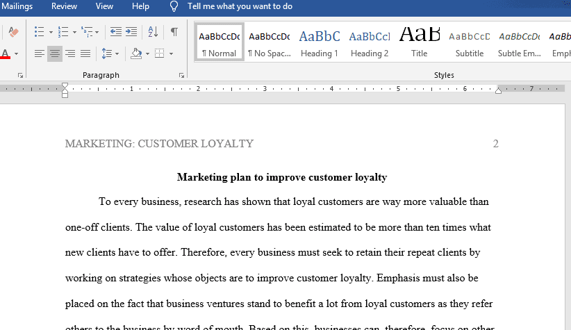Expand shading color dropdown arrow
Image resolution: width=571 pixels, height=330 pixels.
pos(147,54)
